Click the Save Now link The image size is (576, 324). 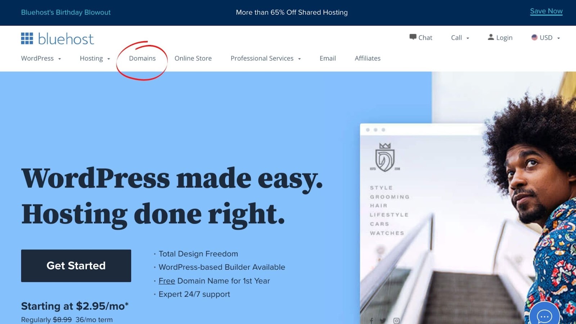tap(546, 11)
